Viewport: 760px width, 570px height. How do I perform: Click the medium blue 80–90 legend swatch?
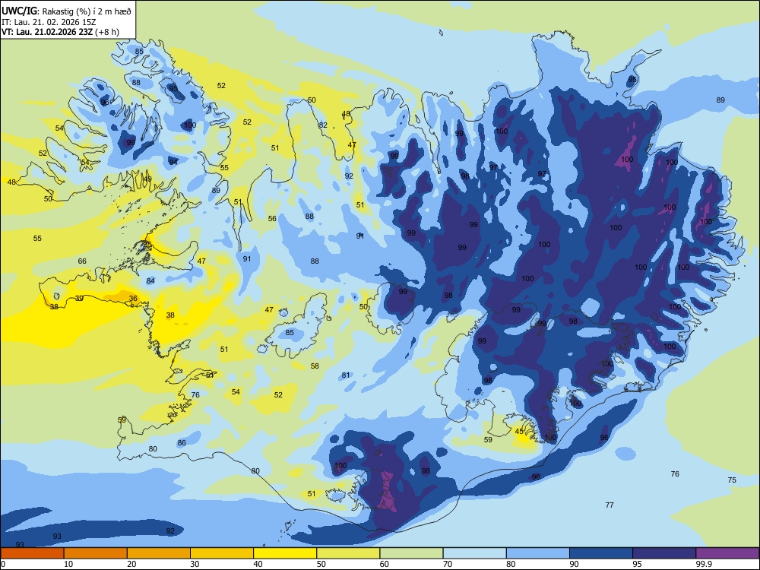(x=538, y=553)
